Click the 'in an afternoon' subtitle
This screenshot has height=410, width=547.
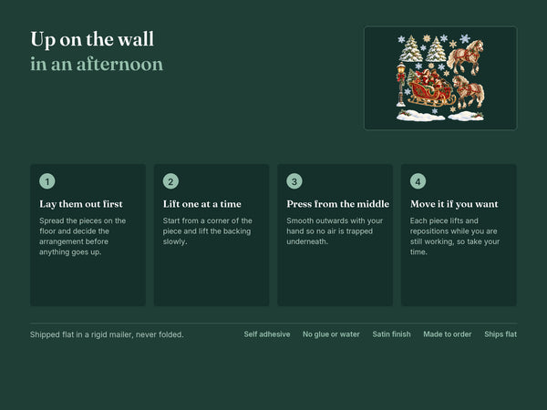[x=97, y=64]
